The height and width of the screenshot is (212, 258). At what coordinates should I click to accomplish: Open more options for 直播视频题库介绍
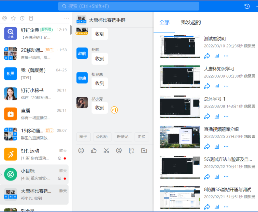coord(226,146)
